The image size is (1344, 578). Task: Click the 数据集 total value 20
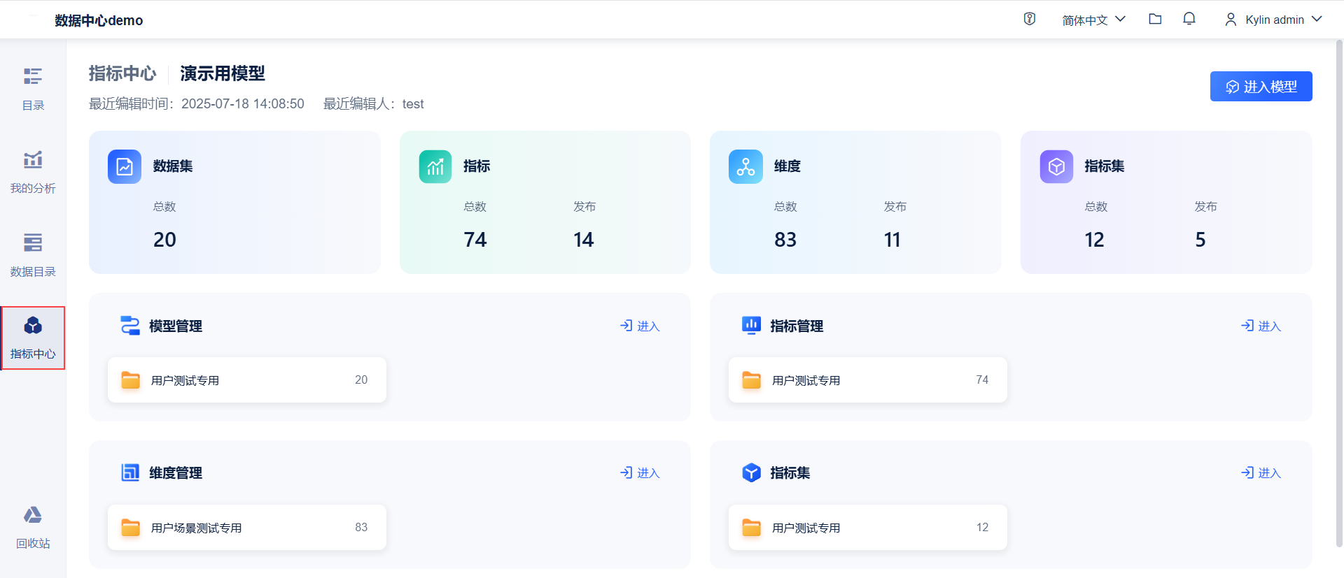[165, 240]
